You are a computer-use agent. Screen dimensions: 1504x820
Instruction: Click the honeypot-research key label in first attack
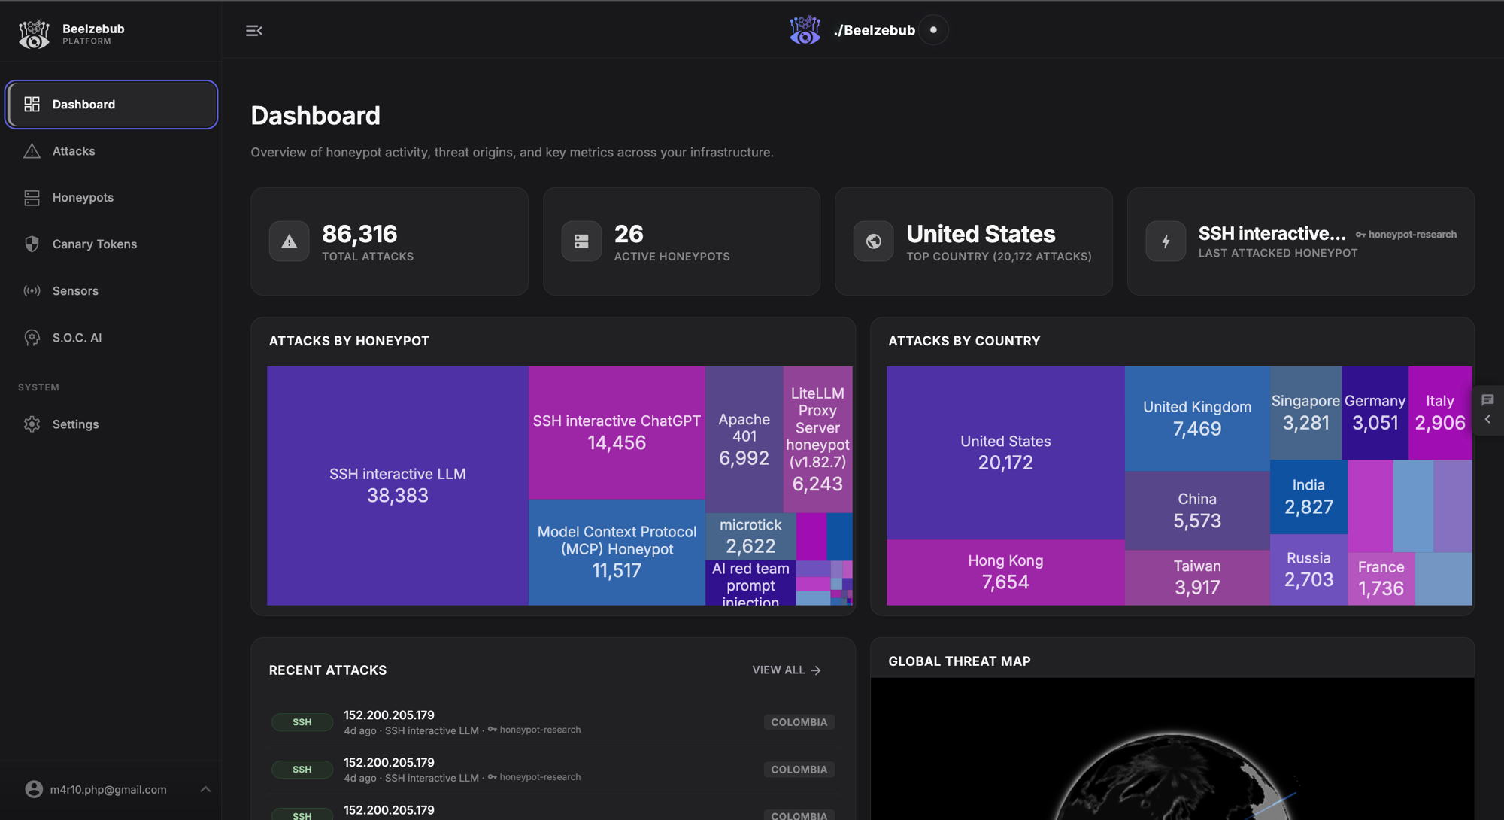534,730
